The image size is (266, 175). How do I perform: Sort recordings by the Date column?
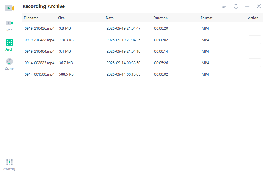tap(109, 18)
